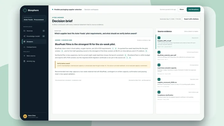
Task: Click 'Click a citation to inspect' hint
Action: [x=191, y=31]
